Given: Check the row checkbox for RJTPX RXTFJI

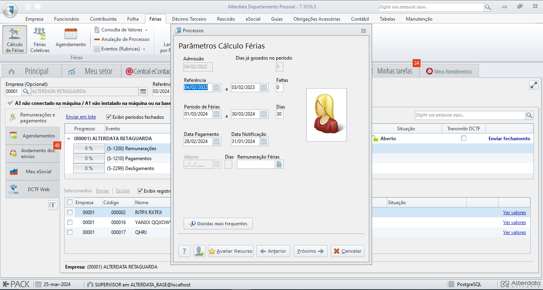Looking at the screenshot, I should pos(70,213).
